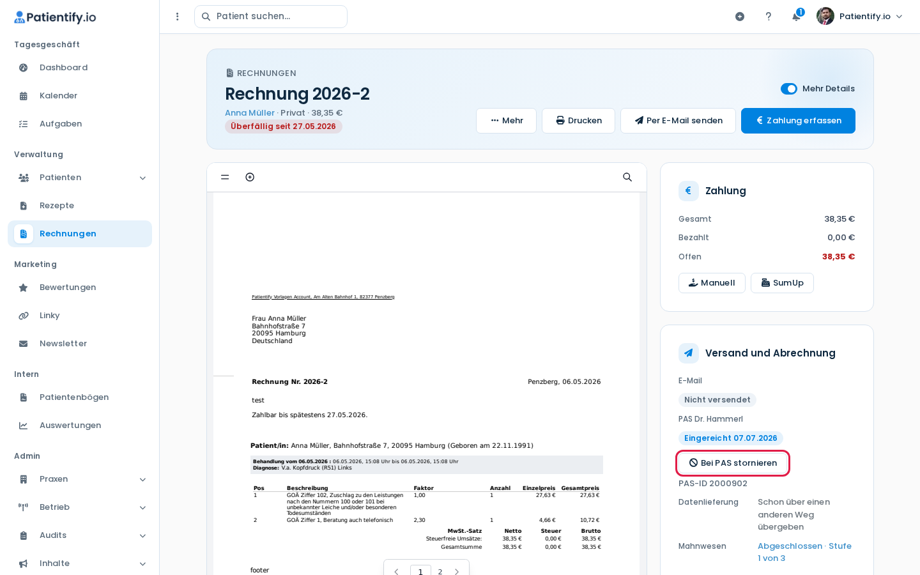Image resolution: width=920 pixels, height=575 pixels.
Task: Click the plus circle icon in top bar
Action: pyautogui.click(x=740, y=17)
